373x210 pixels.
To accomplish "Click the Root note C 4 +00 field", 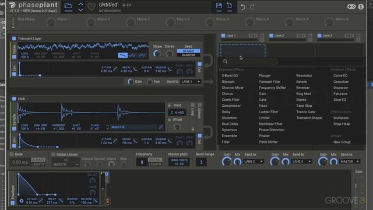I will (x=177, y=113).
